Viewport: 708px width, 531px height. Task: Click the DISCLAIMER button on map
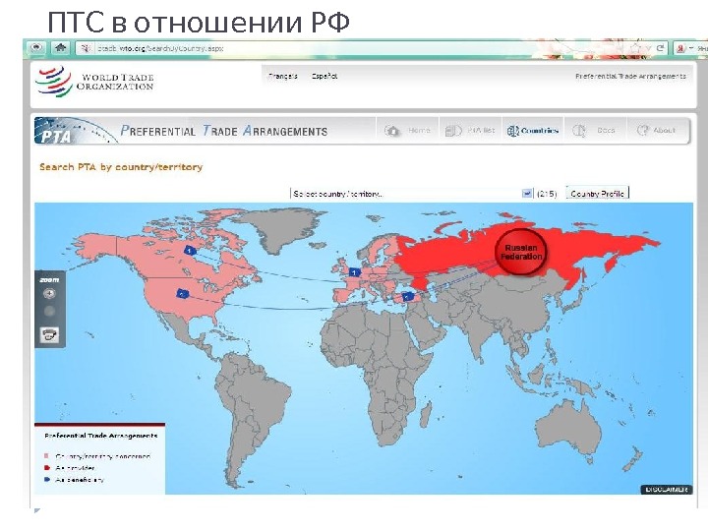tap(666, 490)
